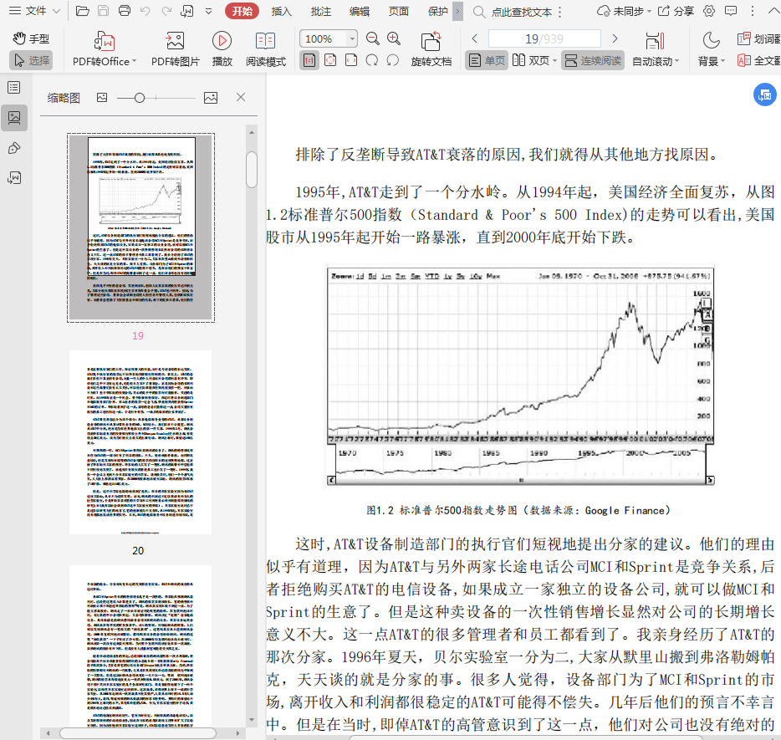Set actual size 1:1 view
This screenshot has width=781, height=740.
[x=309, y=60]
